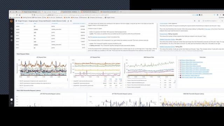Switch to the Dashboards for stage groups tab
Viewport: 224px width, 126px height.
point(90,12)
